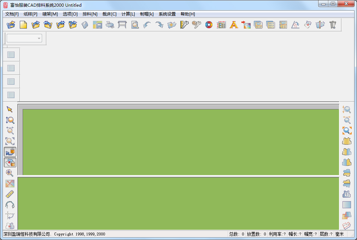Viewport: 357px width, 240px height.
Task: Click the table with dimension arrows icon
Action: [x=221, y=25]
